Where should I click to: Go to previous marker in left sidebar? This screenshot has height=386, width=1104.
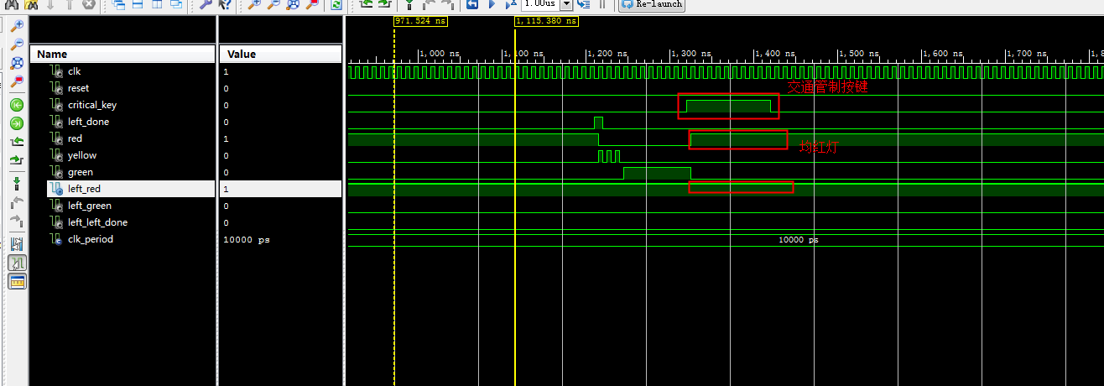(16, 202)
